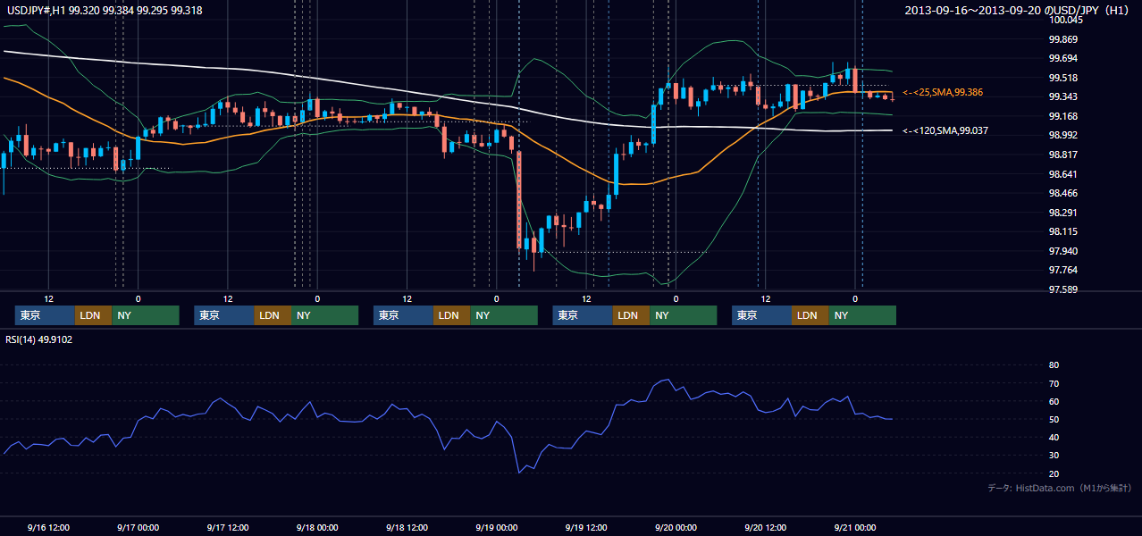Click the 98.466 price axis label
The image size is (1142, 536).
coord(1063,193)
